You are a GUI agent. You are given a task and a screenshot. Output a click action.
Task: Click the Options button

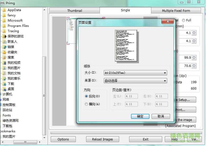(63, 139)
